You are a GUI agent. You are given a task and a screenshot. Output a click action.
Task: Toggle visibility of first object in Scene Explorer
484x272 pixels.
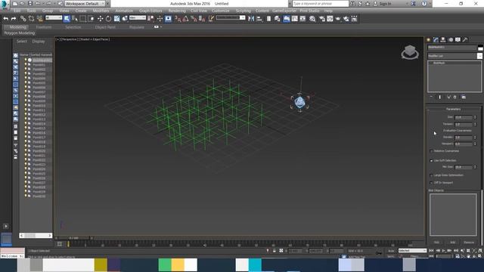(x=26, y=60)
